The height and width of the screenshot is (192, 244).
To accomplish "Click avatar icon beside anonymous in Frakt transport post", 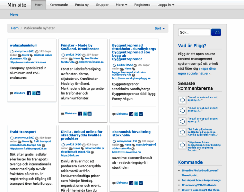I will (12, 138).
